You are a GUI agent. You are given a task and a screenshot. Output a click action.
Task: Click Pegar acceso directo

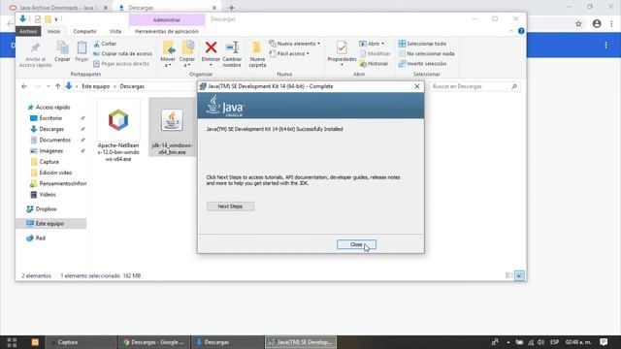[x=121, y=64]
